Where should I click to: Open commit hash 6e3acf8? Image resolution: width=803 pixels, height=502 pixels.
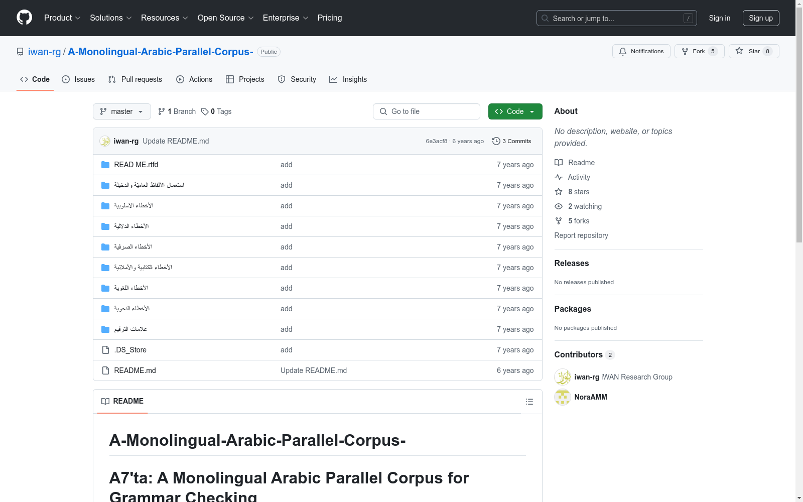tap(437, 141)
